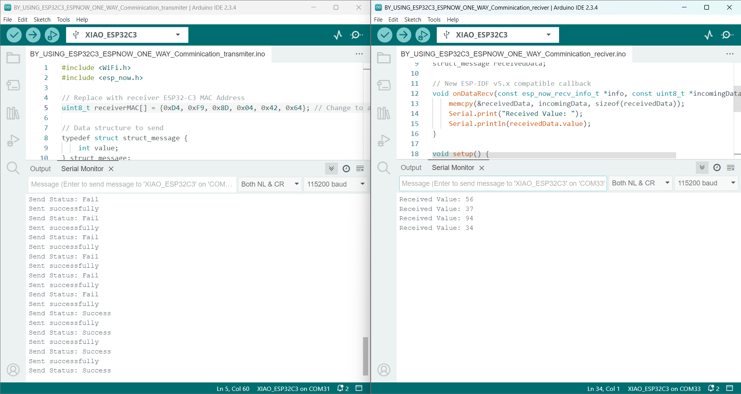Switch to Output tab in transmitter window
The image size is (741, 394).
click(41, 169)
